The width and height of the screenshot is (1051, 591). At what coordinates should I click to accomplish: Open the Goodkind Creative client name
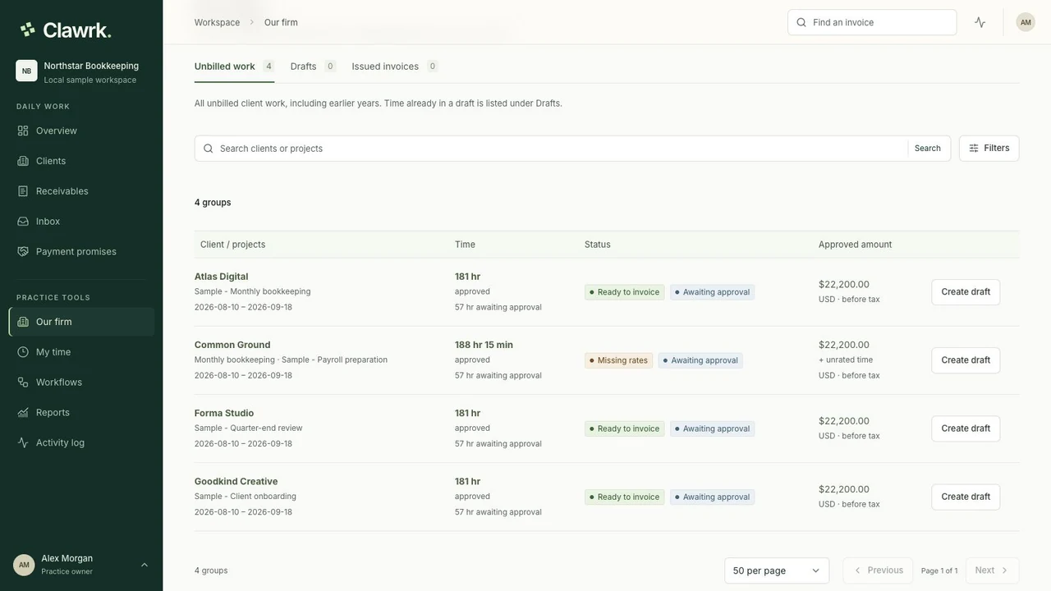click(236, 481)
